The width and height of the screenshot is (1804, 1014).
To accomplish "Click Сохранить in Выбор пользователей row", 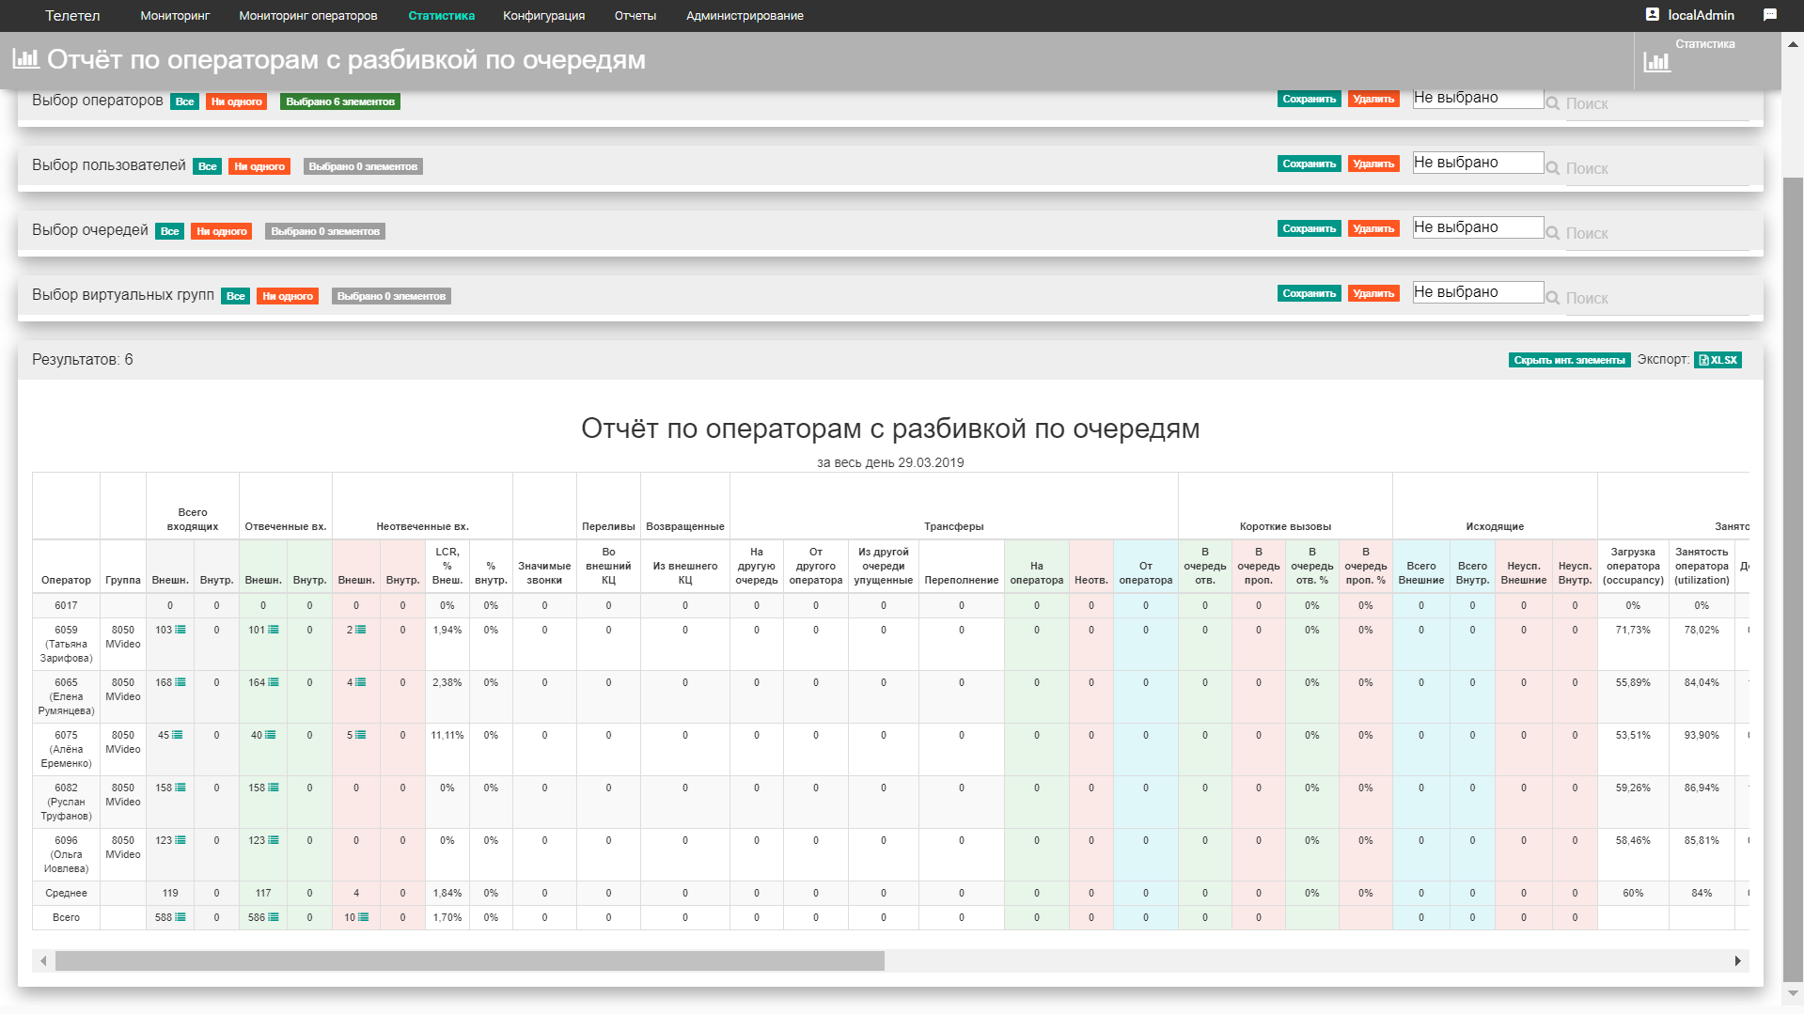I will pyautogui.click(x=1309, y=164).
